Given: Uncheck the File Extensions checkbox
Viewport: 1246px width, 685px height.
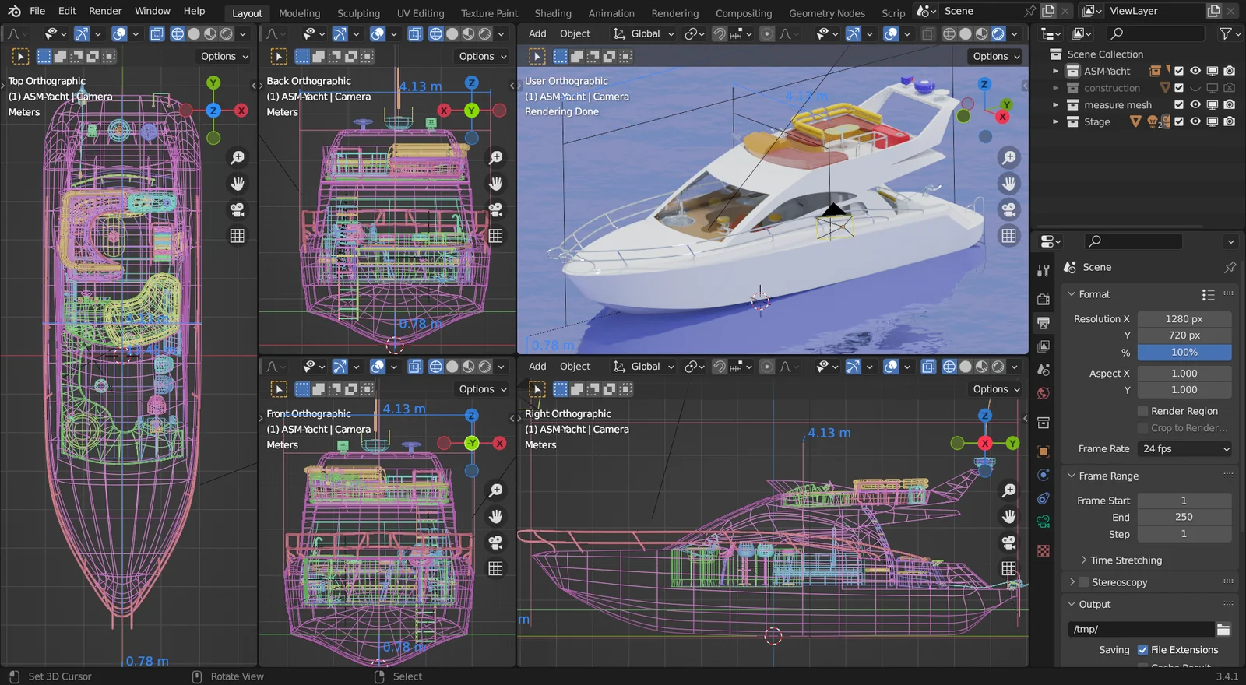Looking at the screenshot, I should pos(1143,650).
